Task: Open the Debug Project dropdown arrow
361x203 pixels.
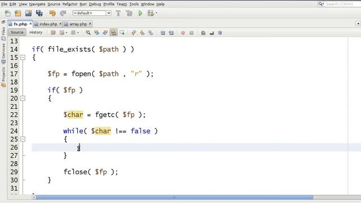Action: click(x=156, y=13)
